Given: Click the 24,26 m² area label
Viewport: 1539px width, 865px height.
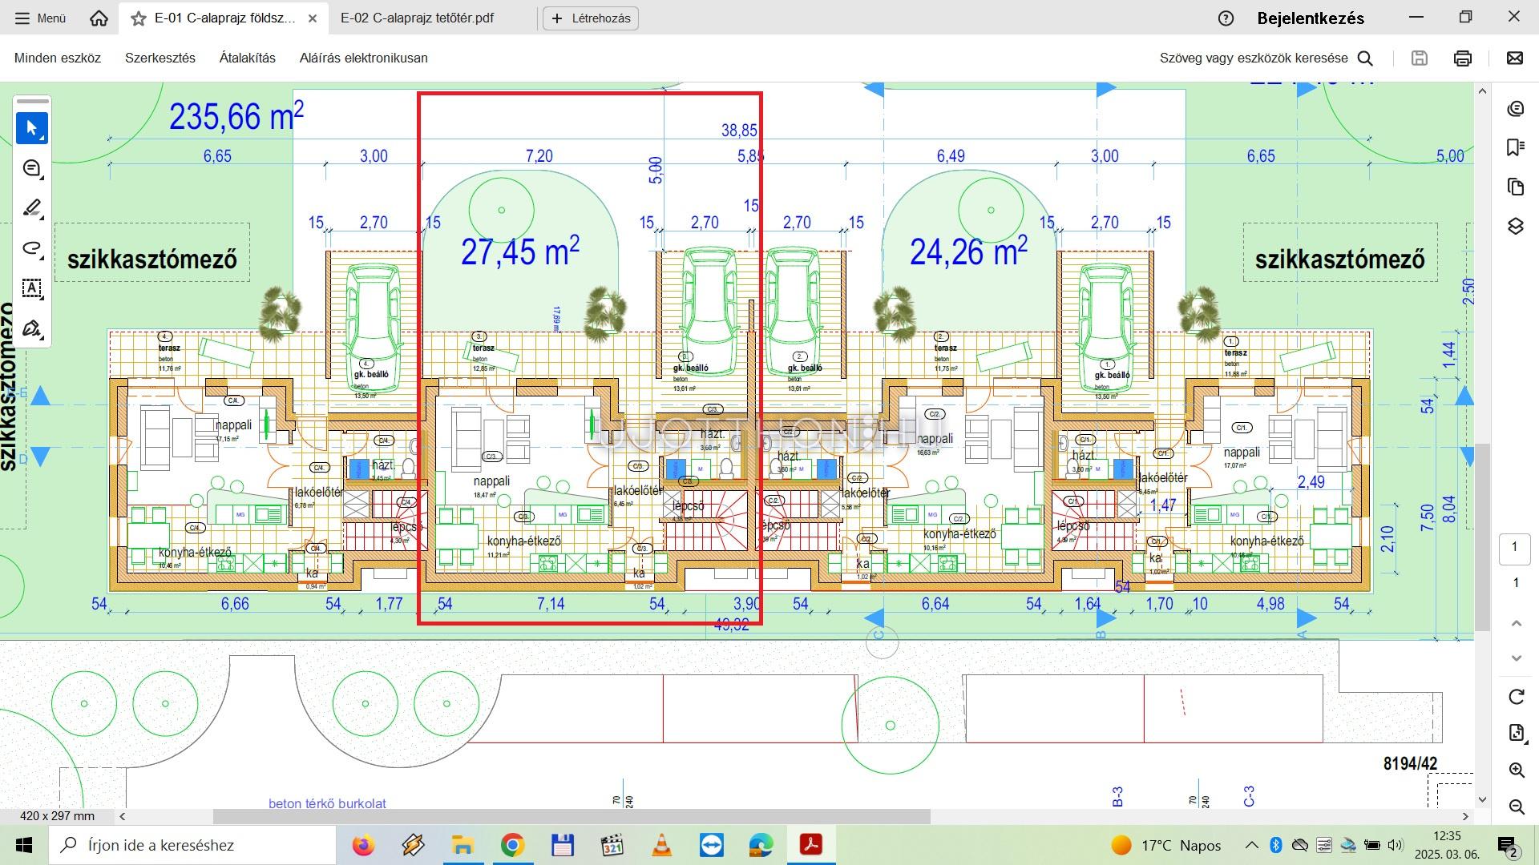Looking at the screenshot, I should click(968, 251).
